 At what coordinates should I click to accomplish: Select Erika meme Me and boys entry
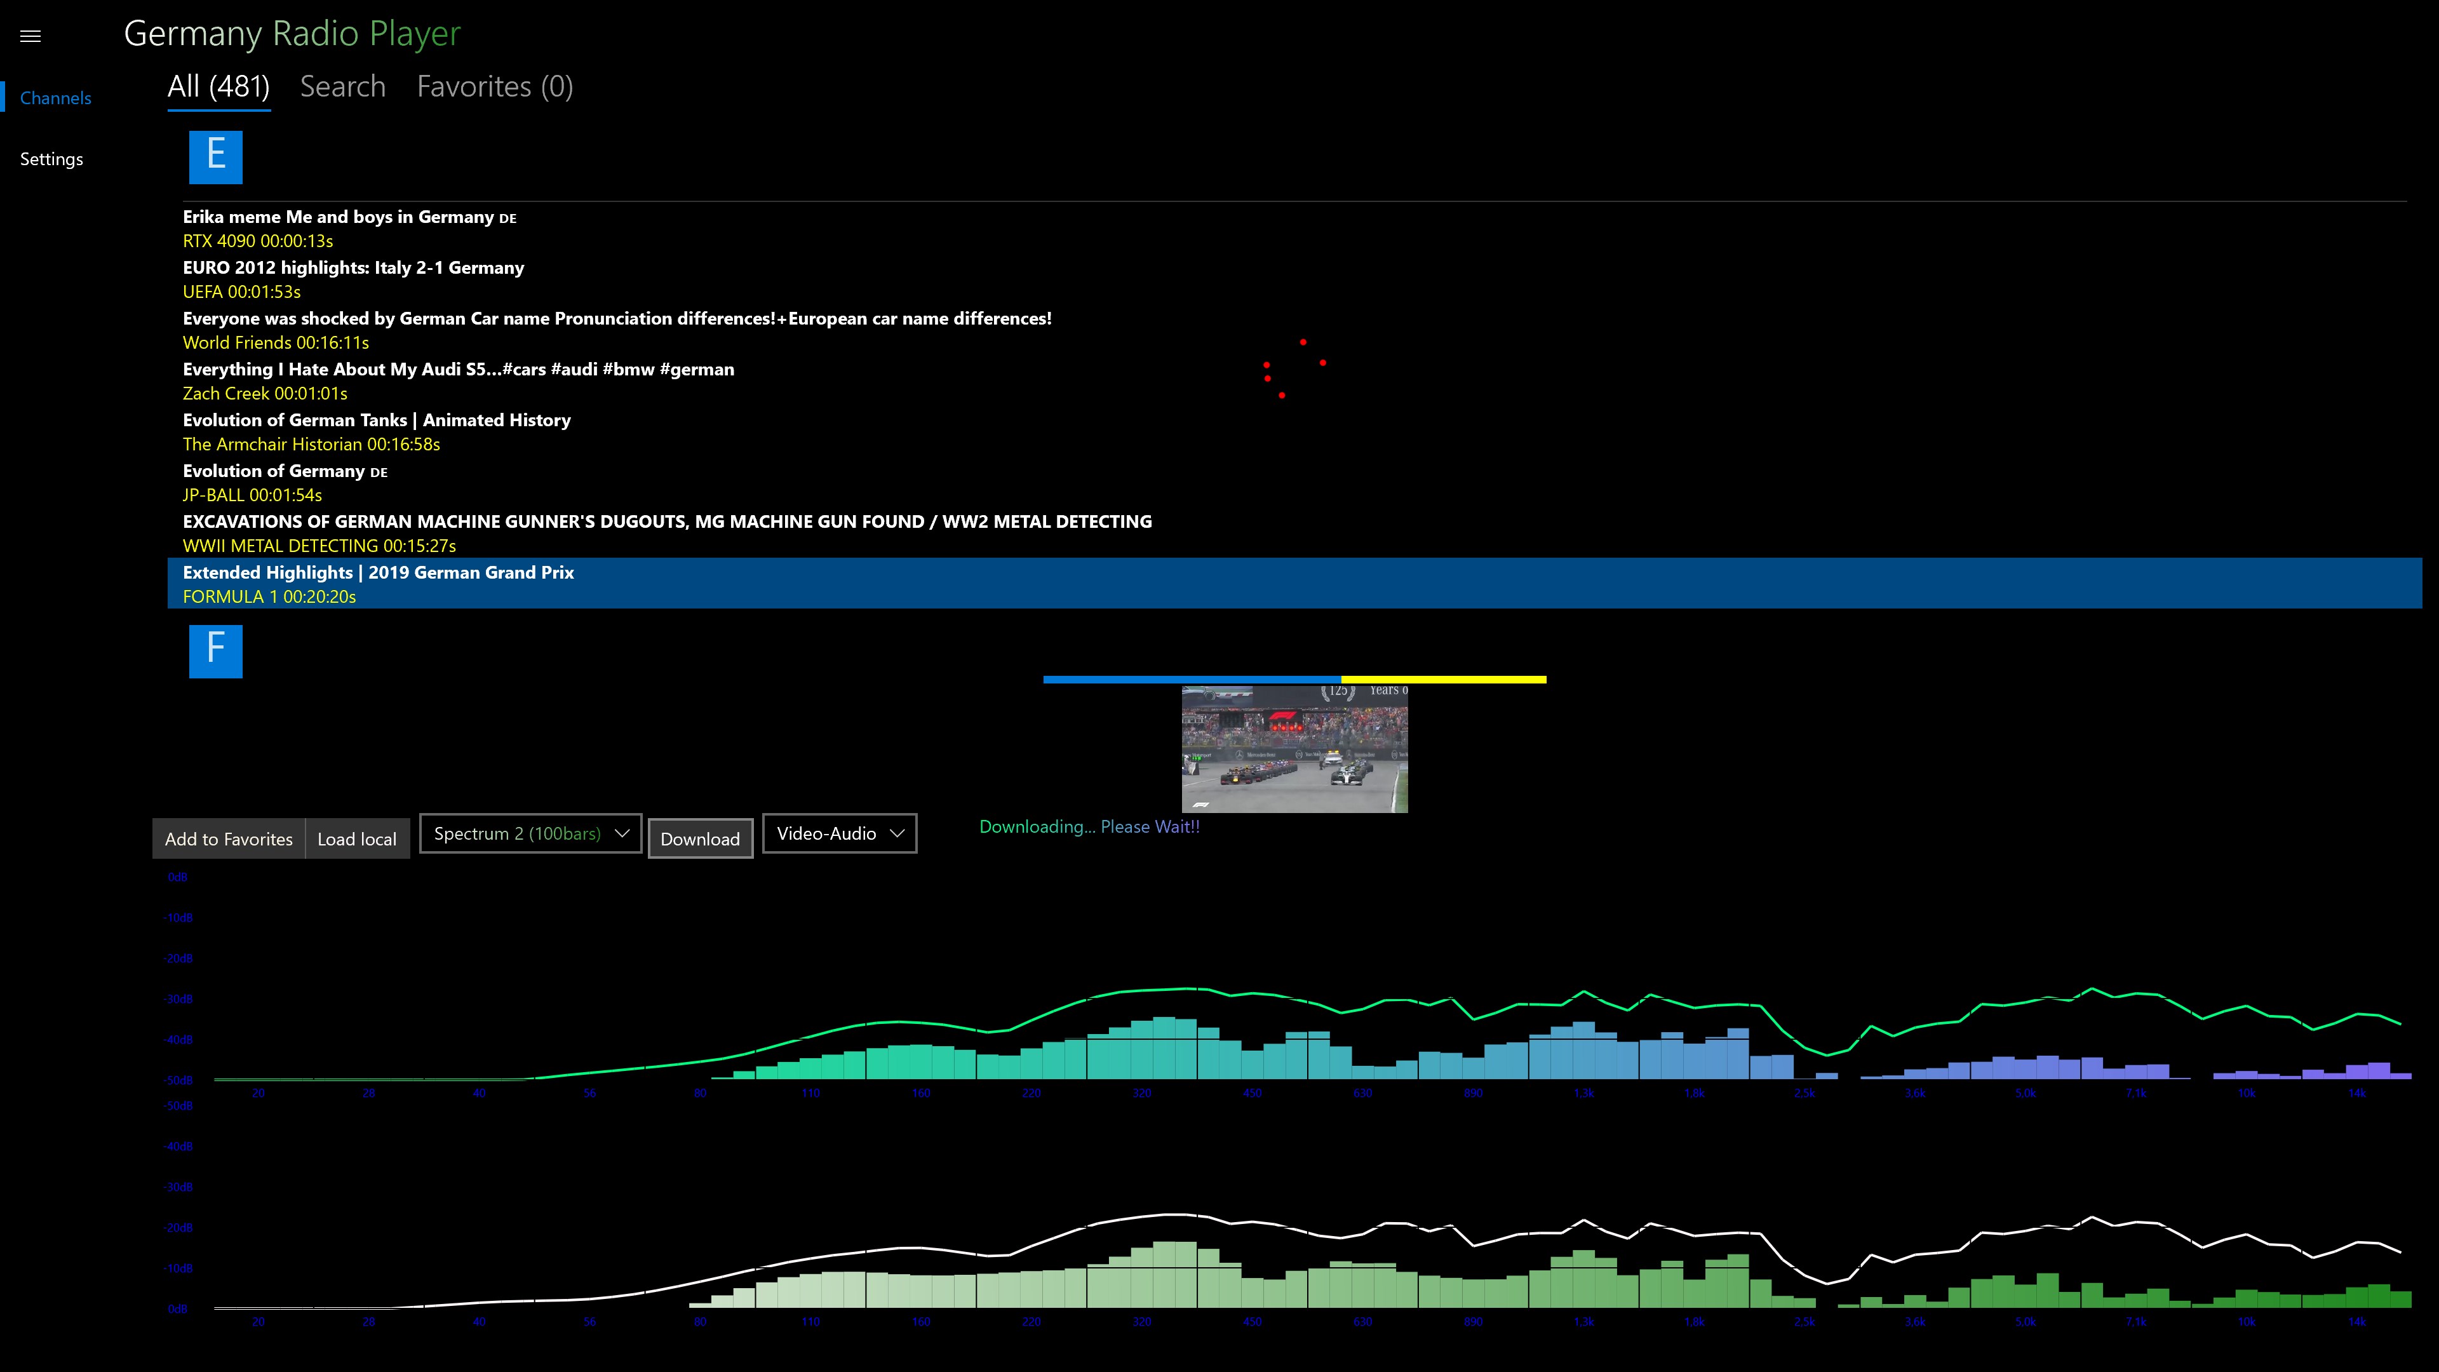pyautogui.click(x=349, y=227)
